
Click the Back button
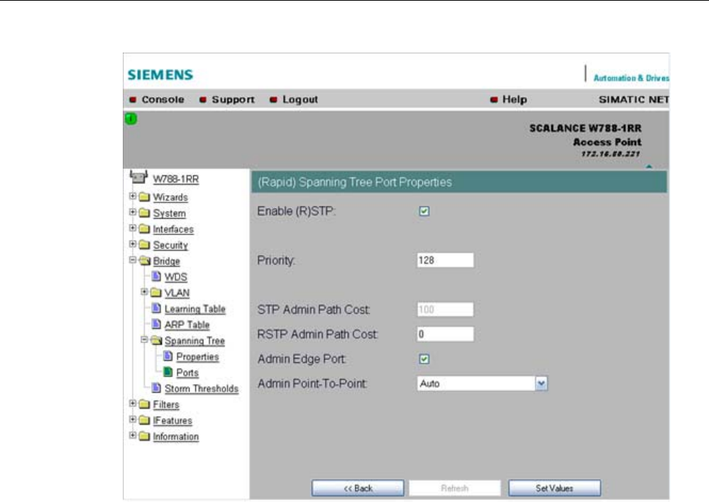358,488
